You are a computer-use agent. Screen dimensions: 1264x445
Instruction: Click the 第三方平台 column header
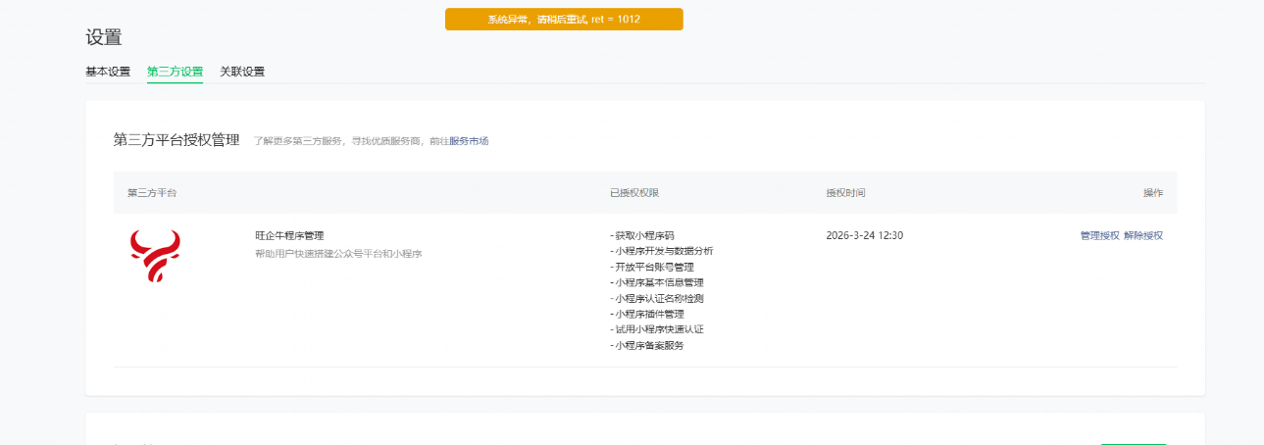[x=152, y=193]
